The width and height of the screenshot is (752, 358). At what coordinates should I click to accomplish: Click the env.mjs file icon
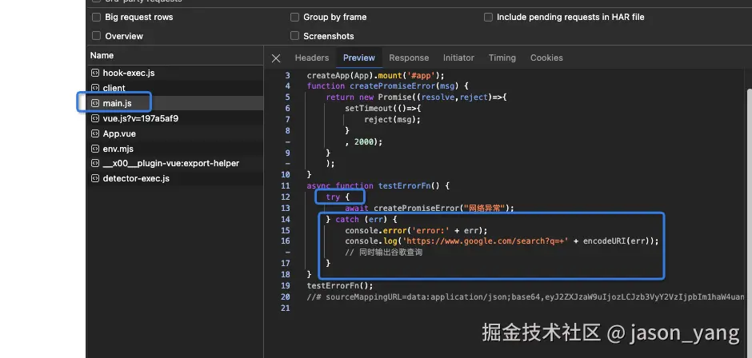point(95,149)
